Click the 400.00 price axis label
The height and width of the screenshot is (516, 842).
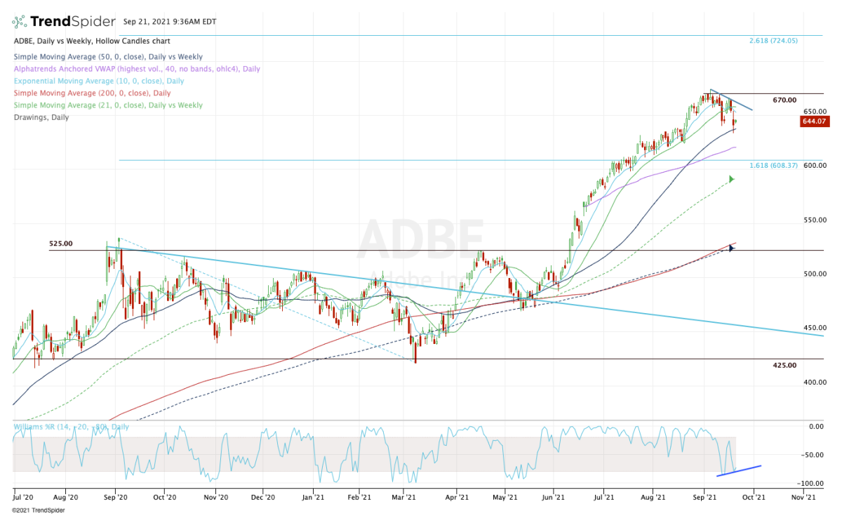pyautogui.click(x=815, y=383)
